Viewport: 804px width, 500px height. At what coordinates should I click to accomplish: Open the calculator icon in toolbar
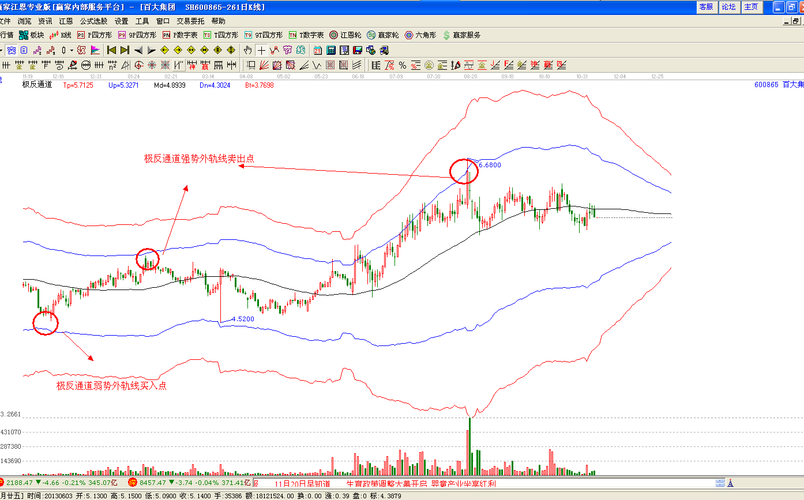point(331,50)
